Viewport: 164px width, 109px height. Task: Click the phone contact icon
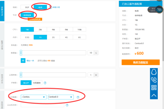tap(154, 80)
